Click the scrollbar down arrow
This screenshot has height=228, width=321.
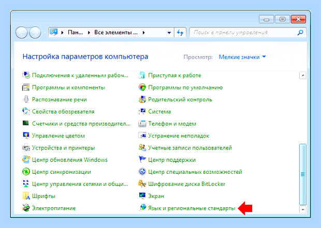pos(303,209)
